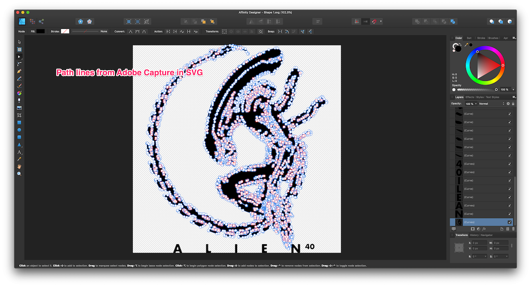Click the gear settings button in Layers panel

[x=508, y=103]
